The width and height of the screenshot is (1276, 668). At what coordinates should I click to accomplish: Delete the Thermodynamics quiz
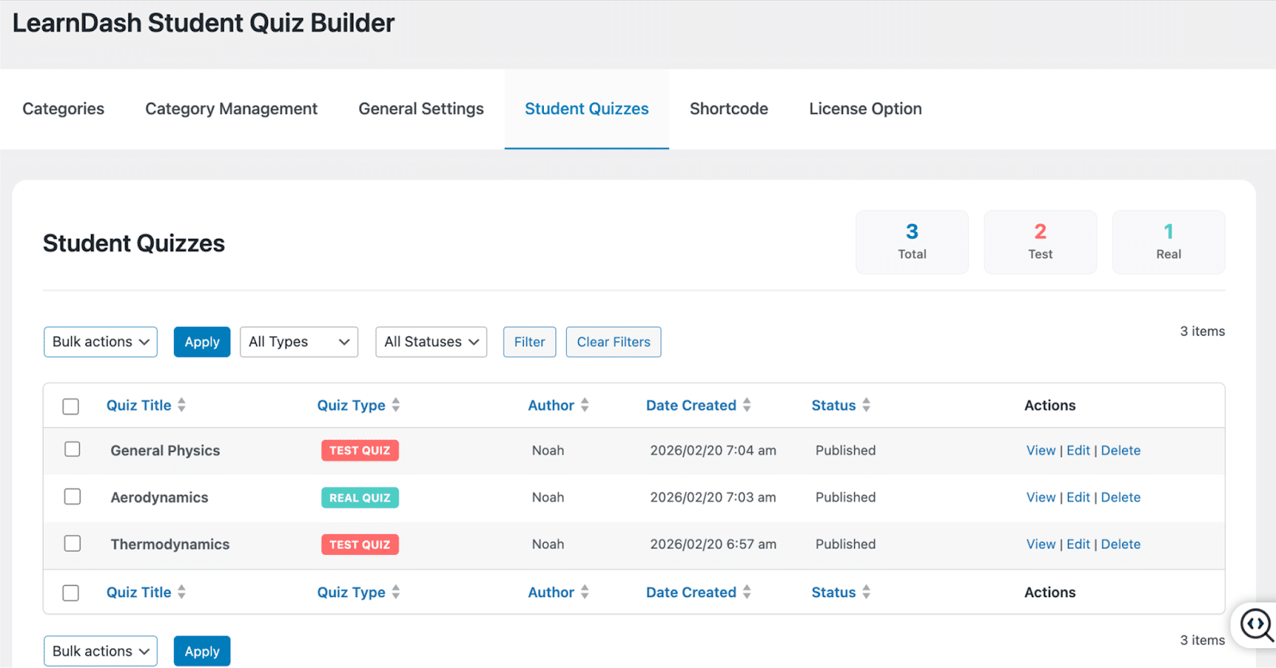click(1120, 544)
